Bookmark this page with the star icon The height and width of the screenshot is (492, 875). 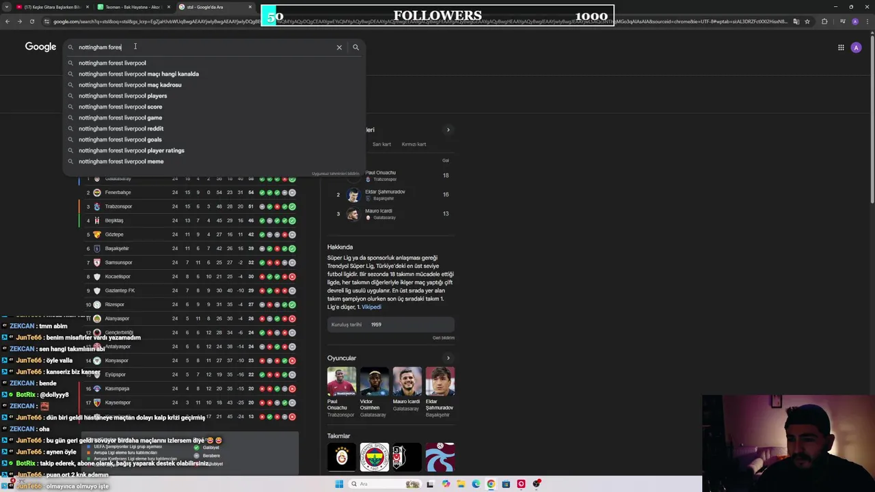[x=807, y=21]
